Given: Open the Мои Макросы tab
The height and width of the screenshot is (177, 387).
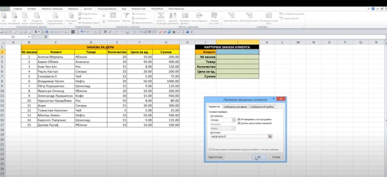Looking at the screenshot, I should [x=176, y=9].
